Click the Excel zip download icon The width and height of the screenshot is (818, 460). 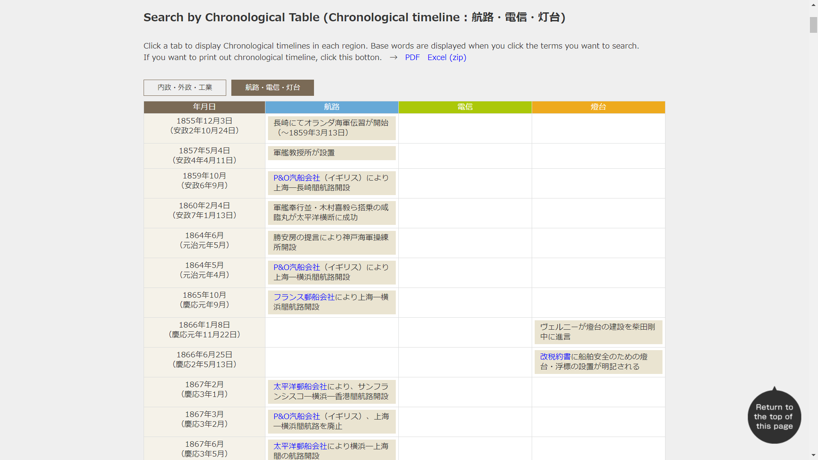(x=446, y=57)
